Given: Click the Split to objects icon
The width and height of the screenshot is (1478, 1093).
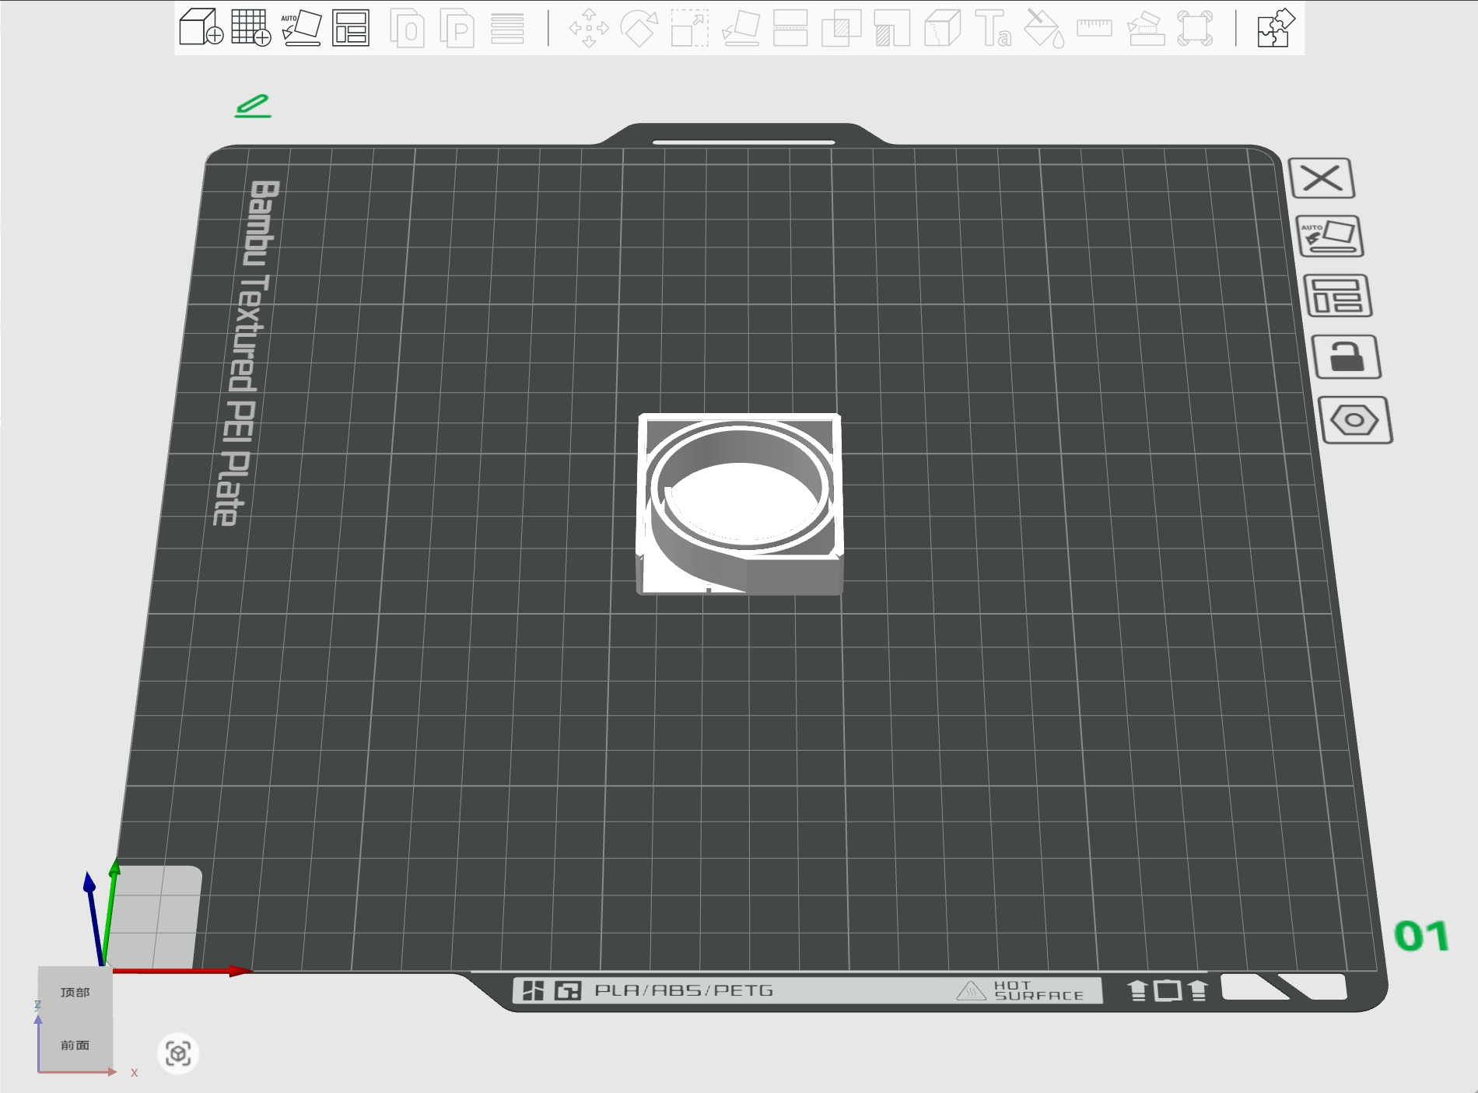Looking at the screenshot, I should pyautogui.click(x=407, y=29).
